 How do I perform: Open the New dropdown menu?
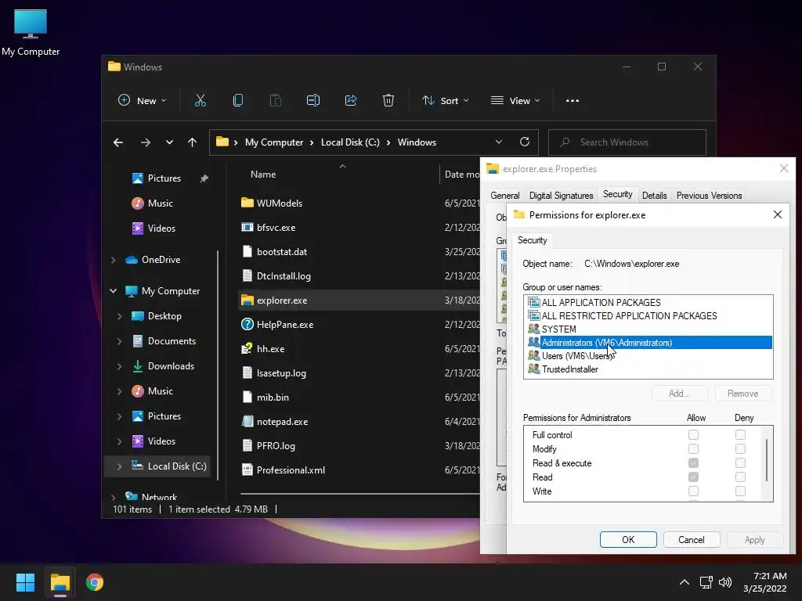[x=143, y=101]
